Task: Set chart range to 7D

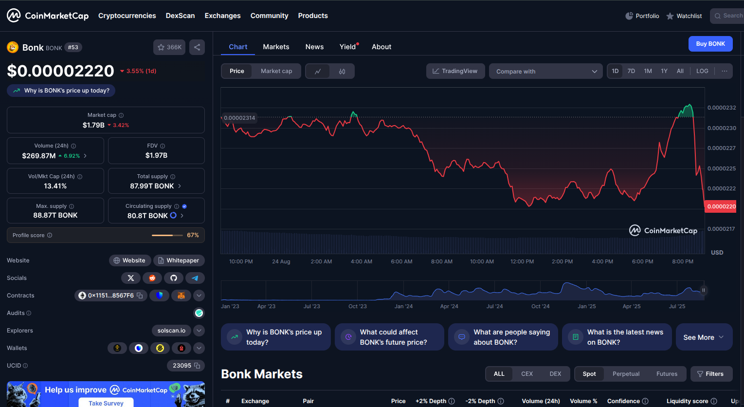Action: (631, 71)
